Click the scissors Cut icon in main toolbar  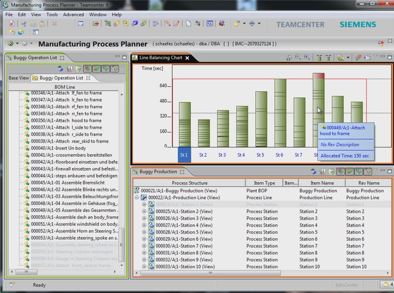tap(24, 24)
